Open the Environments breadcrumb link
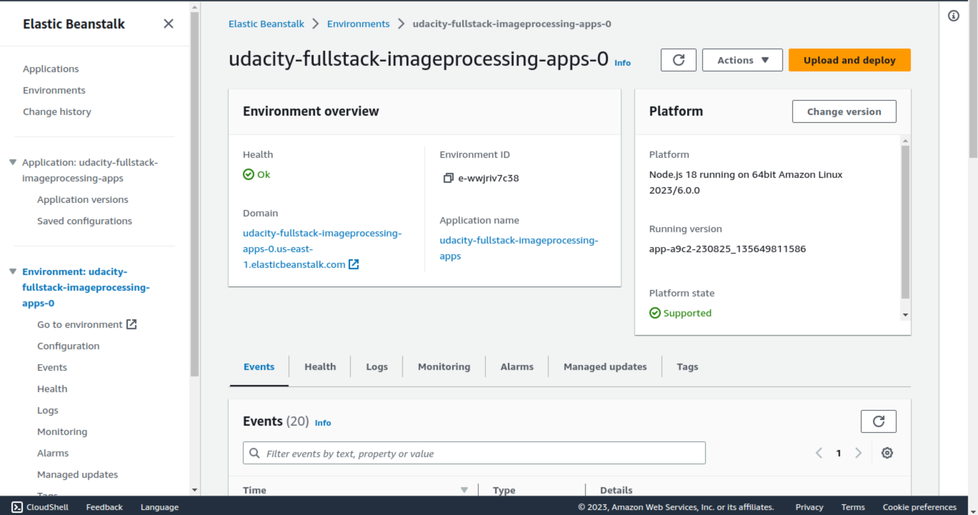Image resolution: width=978 pixels, height=515 pixels. click(x=358, y=24)
